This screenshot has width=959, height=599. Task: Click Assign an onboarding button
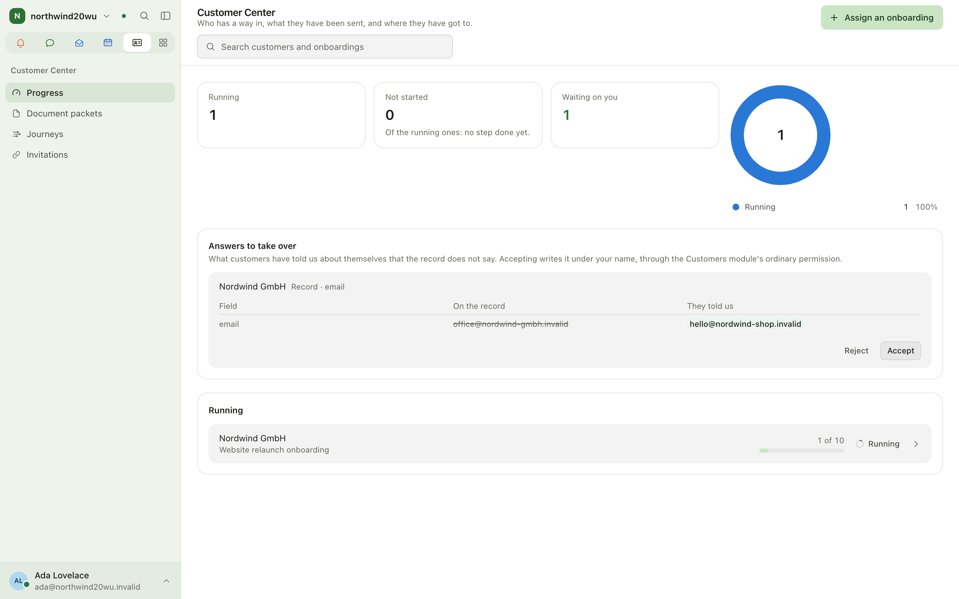coord(882,17)
